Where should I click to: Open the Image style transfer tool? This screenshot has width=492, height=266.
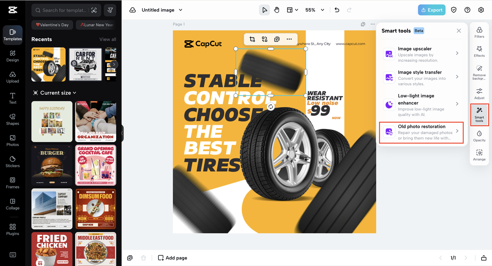(x=422, y=78)
